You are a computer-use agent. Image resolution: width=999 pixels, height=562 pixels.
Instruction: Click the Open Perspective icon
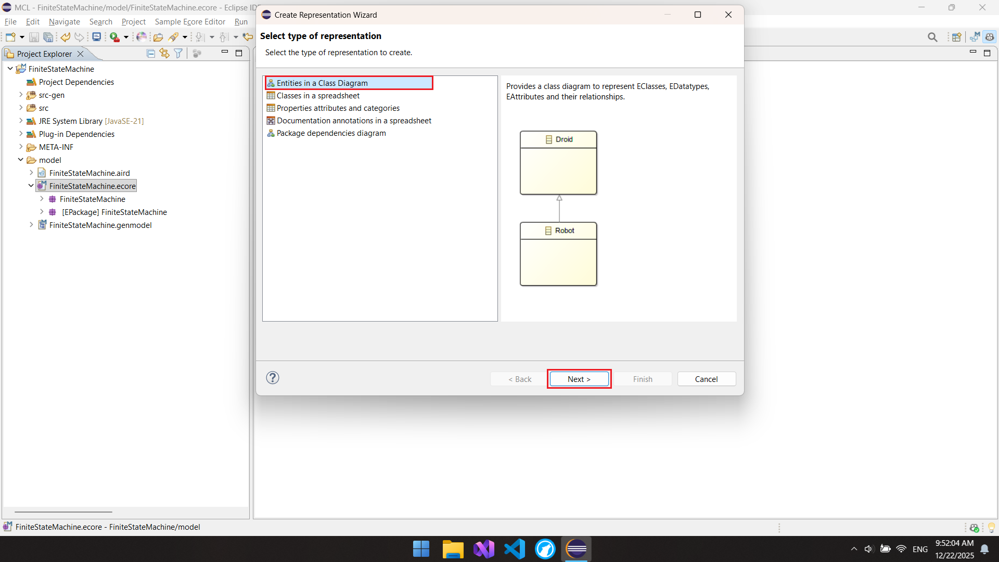956,37
